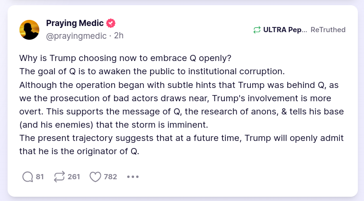The height and width of the screenshot is (201, 364).
Task: Click the line 'that he is the originator of Q.'
Action: click(x=80, y=152)
